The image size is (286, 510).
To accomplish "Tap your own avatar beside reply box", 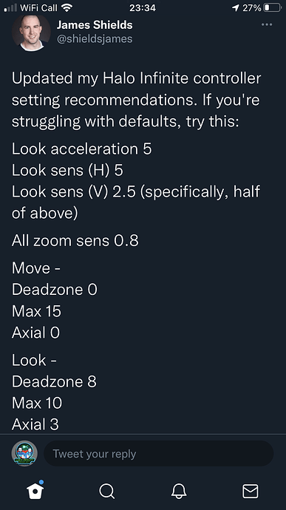I will [24, 453].
